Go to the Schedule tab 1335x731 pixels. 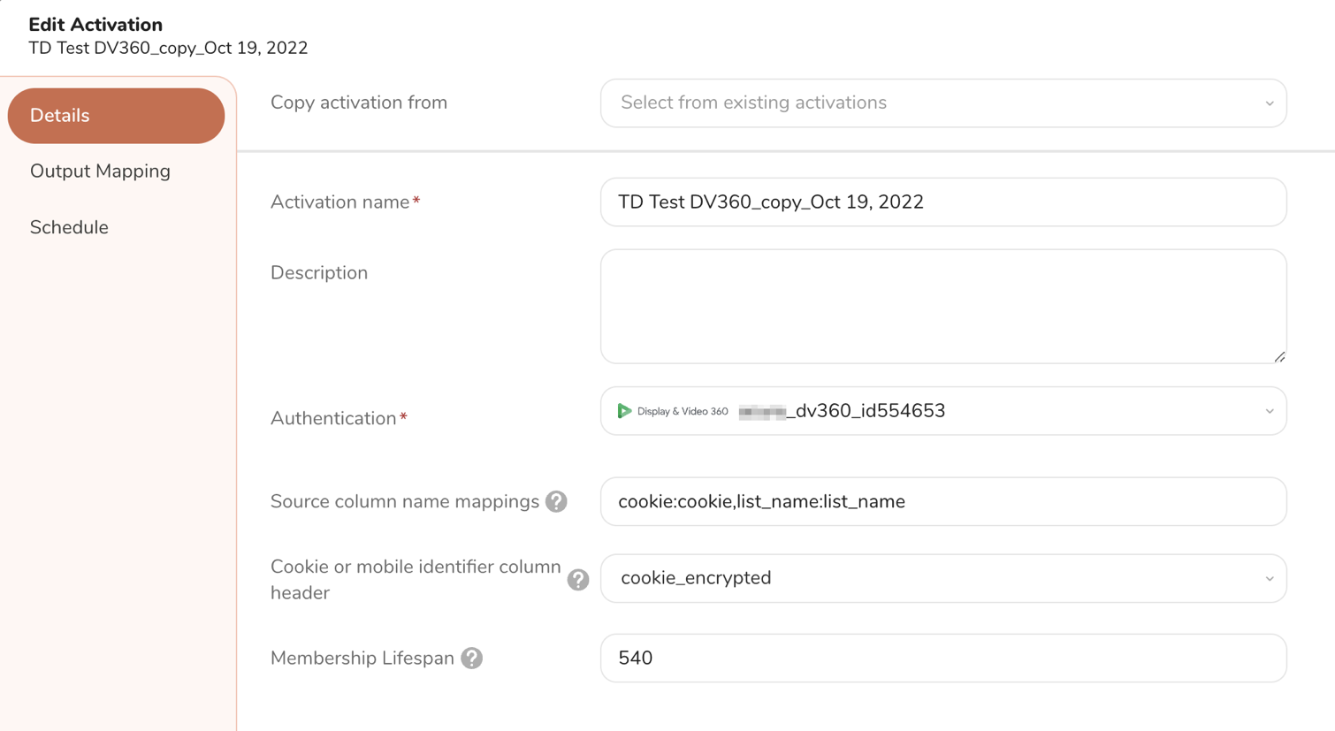[x=69, y=227]
